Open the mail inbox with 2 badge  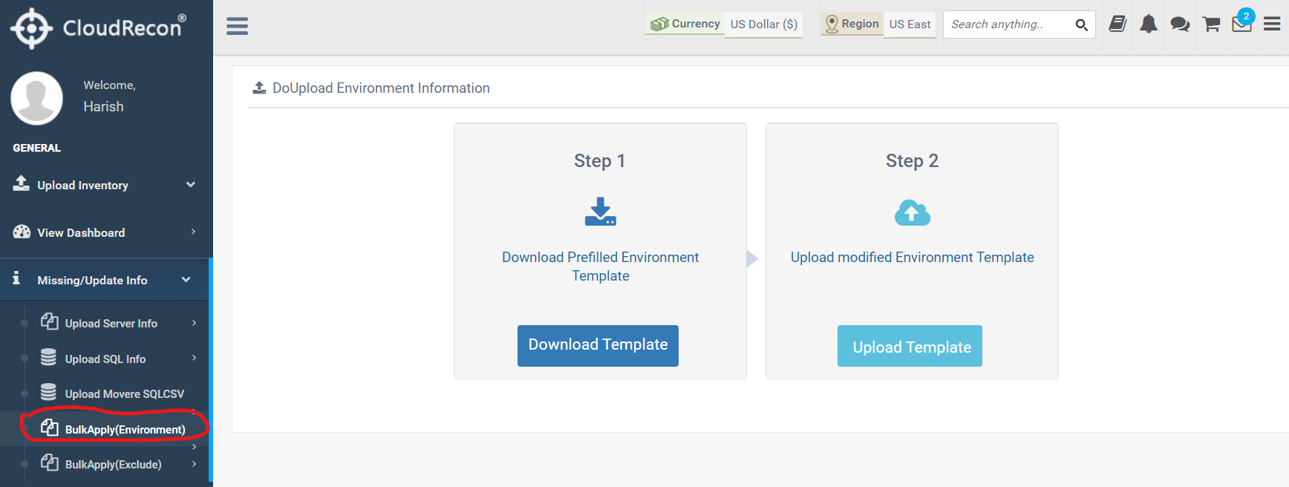[x=1241, y=24]
